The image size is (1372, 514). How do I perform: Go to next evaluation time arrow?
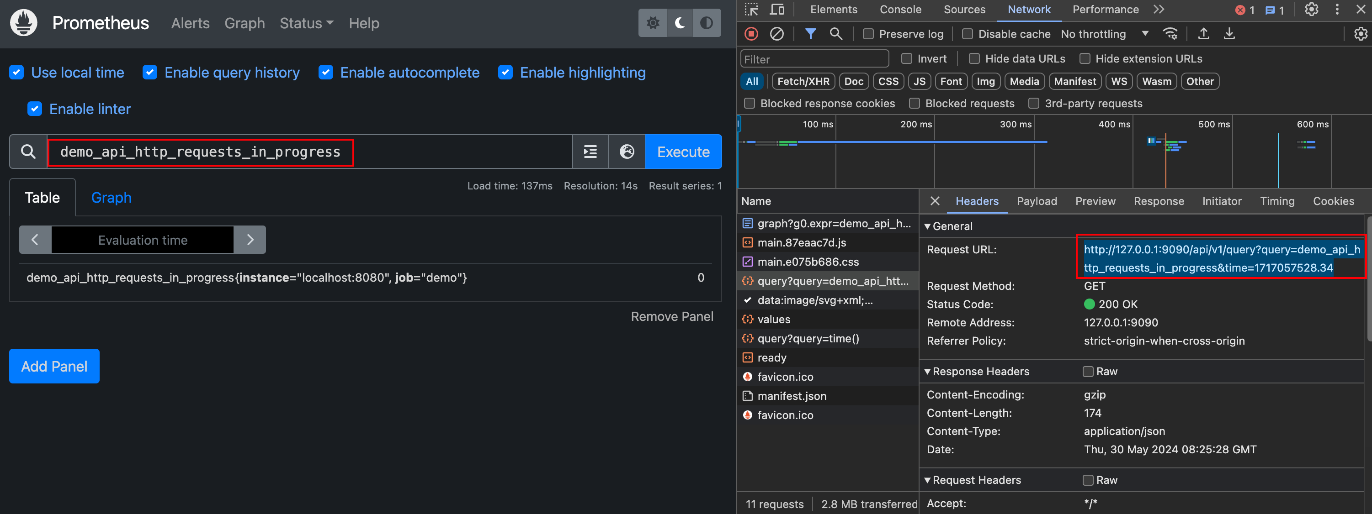pos(250,240)
